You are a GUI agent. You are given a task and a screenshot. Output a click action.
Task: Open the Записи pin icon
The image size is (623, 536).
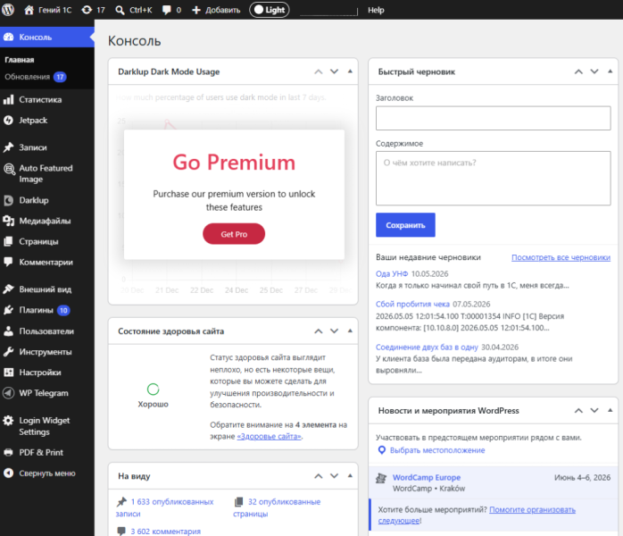tap(8, 147)
